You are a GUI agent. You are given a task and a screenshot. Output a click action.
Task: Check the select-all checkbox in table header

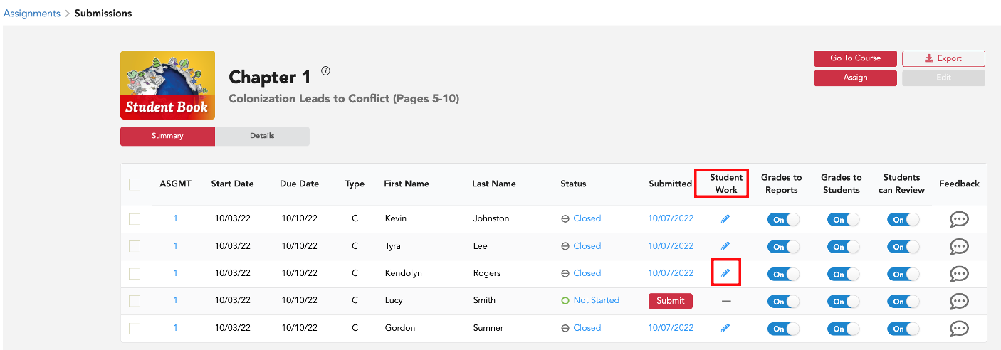tap(135, 184)
